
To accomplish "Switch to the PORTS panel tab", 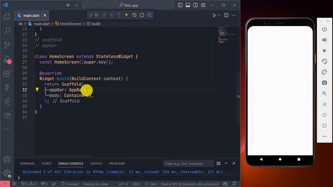I will [46, 164].
